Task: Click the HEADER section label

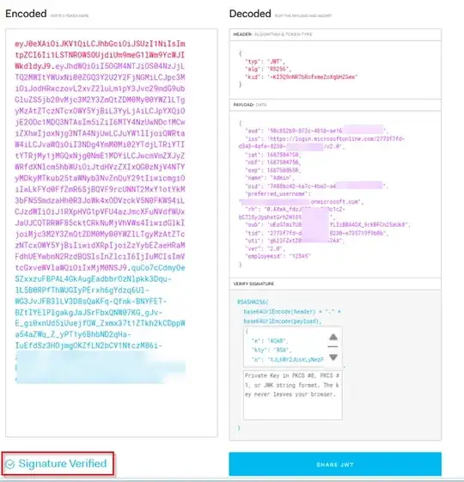Action: (242, 34)
